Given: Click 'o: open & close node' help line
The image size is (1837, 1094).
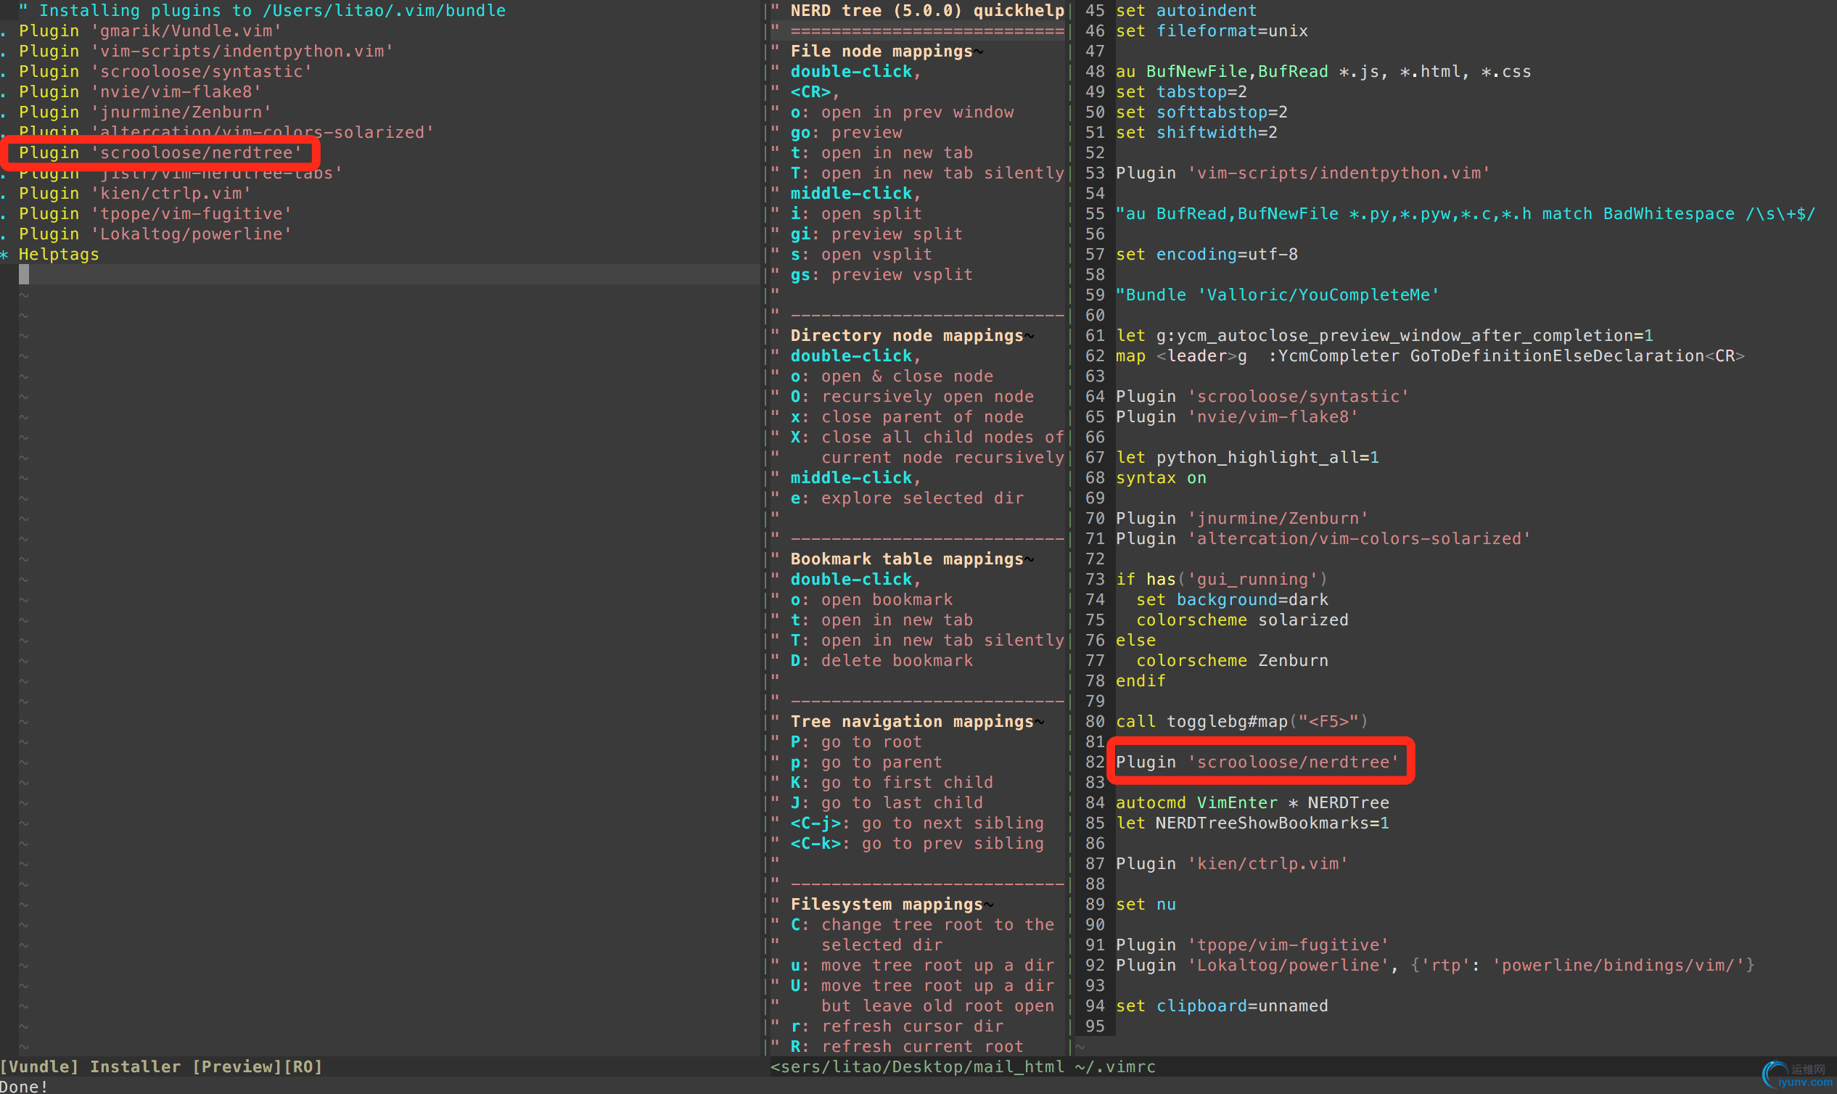Looking at the screenshot, I should (x=892, y=376).
